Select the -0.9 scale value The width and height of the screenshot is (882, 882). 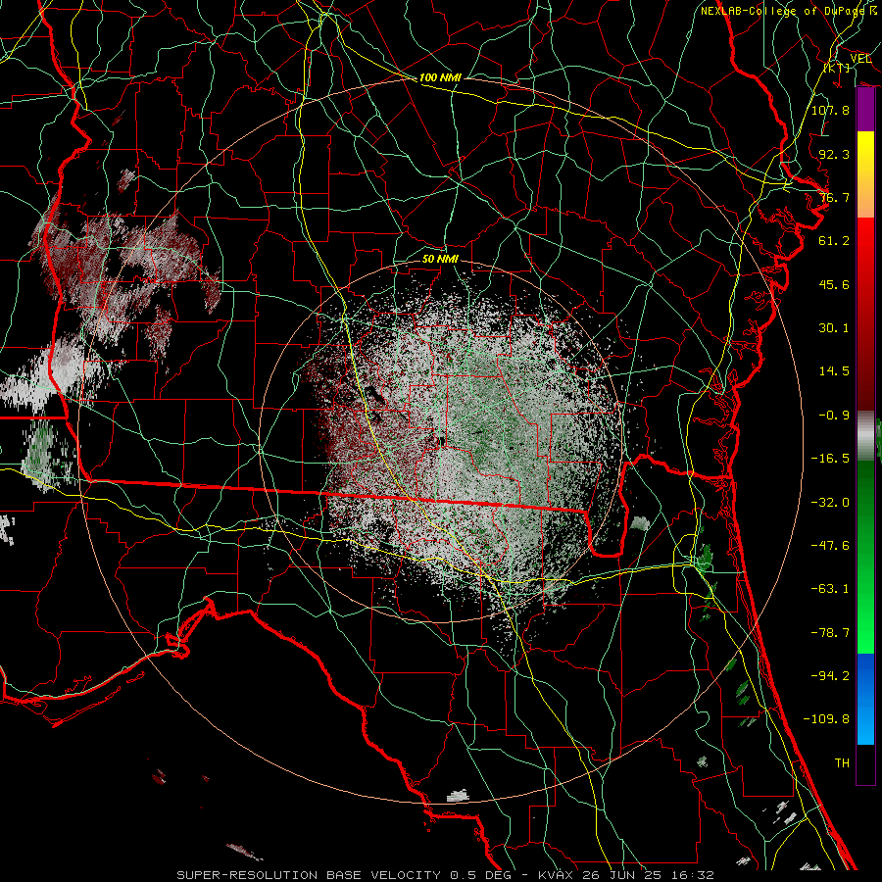click(x=834, y=416)
